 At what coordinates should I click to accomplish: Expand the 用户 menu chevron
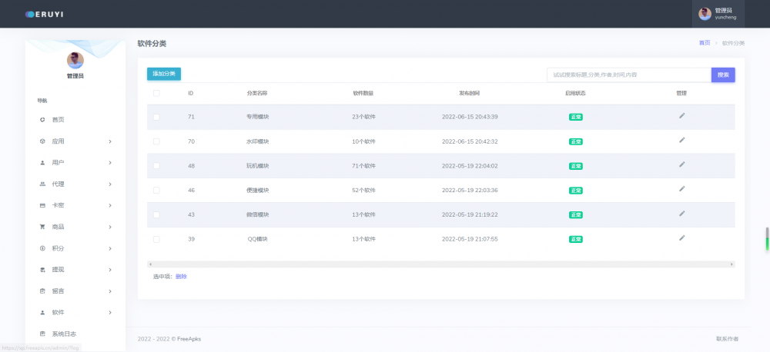tap(110, 163)
